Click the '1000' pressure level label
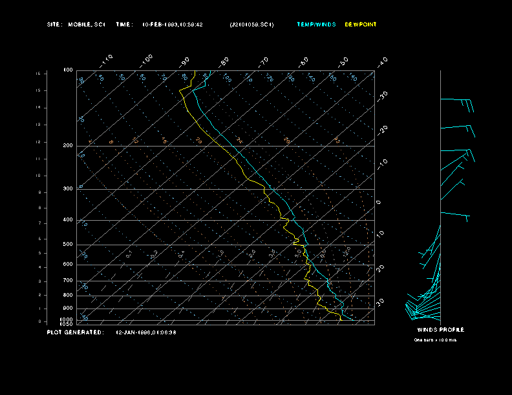Image resolution: width=512 pixels, height=395 pixels. coord(67,319)
